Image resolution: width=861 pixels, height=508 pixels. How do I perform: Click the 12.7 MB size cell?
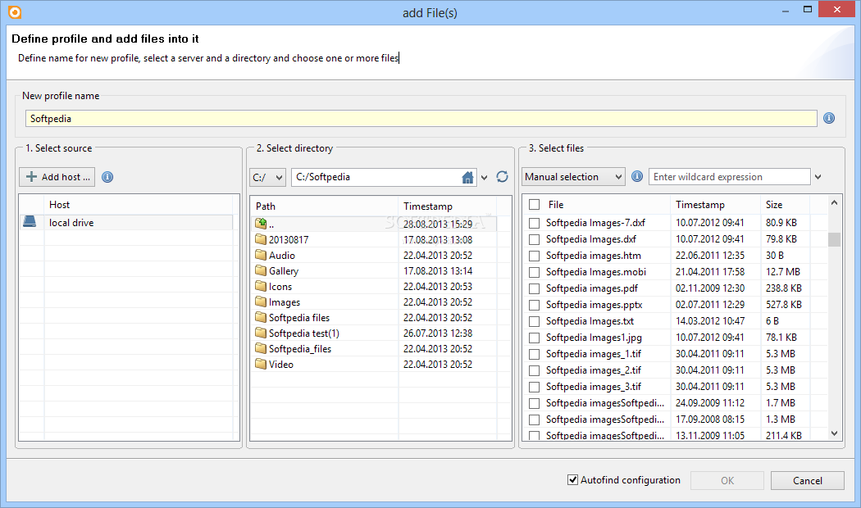pyautogui.click(x=782, y=271)
